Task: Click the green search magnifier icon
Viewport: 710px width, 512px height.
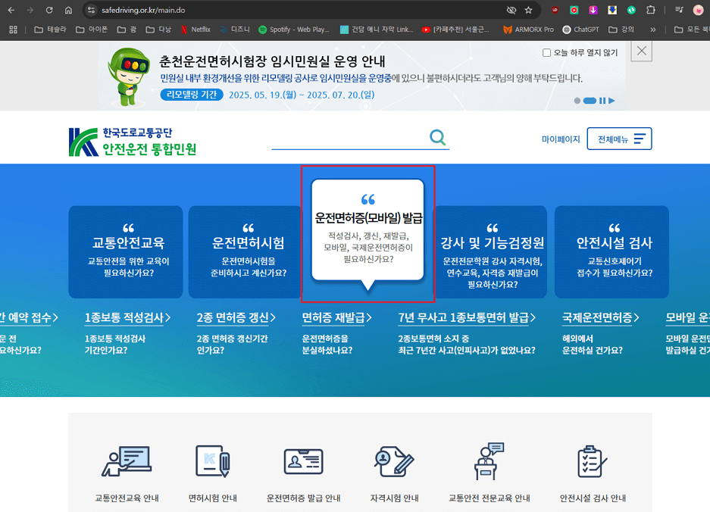Action: point(437,138)
